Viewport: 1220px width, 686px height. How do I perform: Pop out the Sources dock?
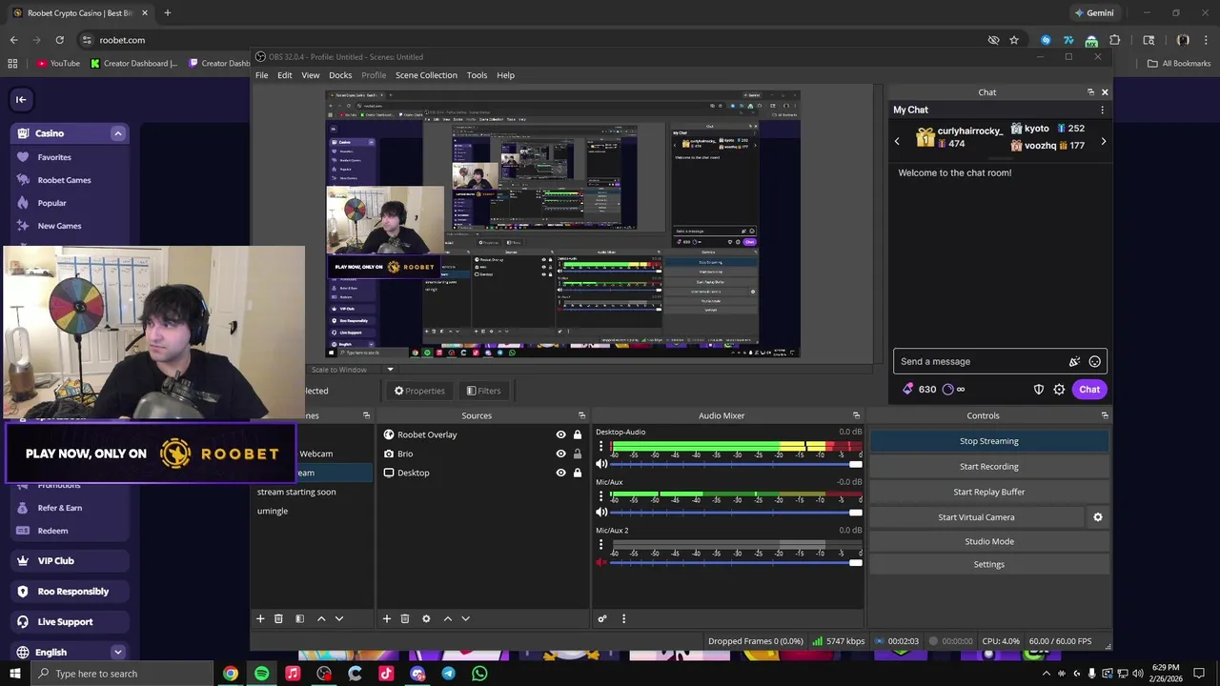coord(582,415)
